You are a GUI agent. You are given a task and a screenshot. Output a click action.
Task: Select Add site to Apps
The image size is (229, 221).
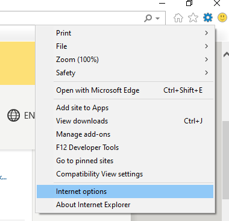pyautogui.click(x=125, y=108)
